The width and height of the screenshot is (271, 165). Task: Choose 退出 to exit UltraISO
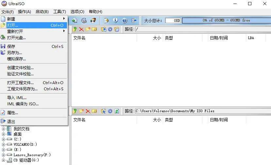34,121
